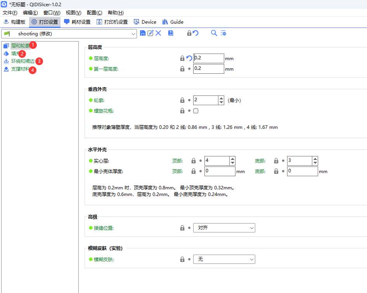Open the 配置(C) menu
Screen dimensions: 367x293
point(94,13)
